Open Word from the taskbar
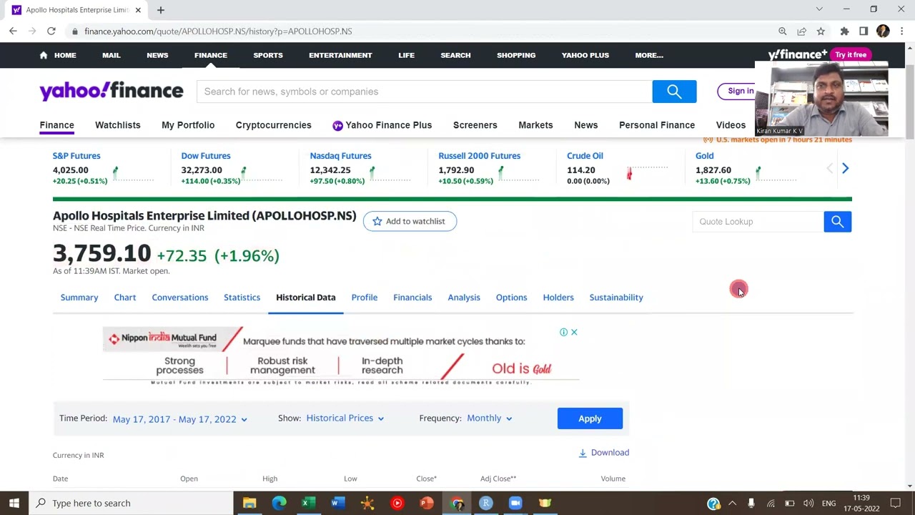Image resolution: width=915 pixels, height=515 pixels. pyautogui.click(x=337, y=503)
